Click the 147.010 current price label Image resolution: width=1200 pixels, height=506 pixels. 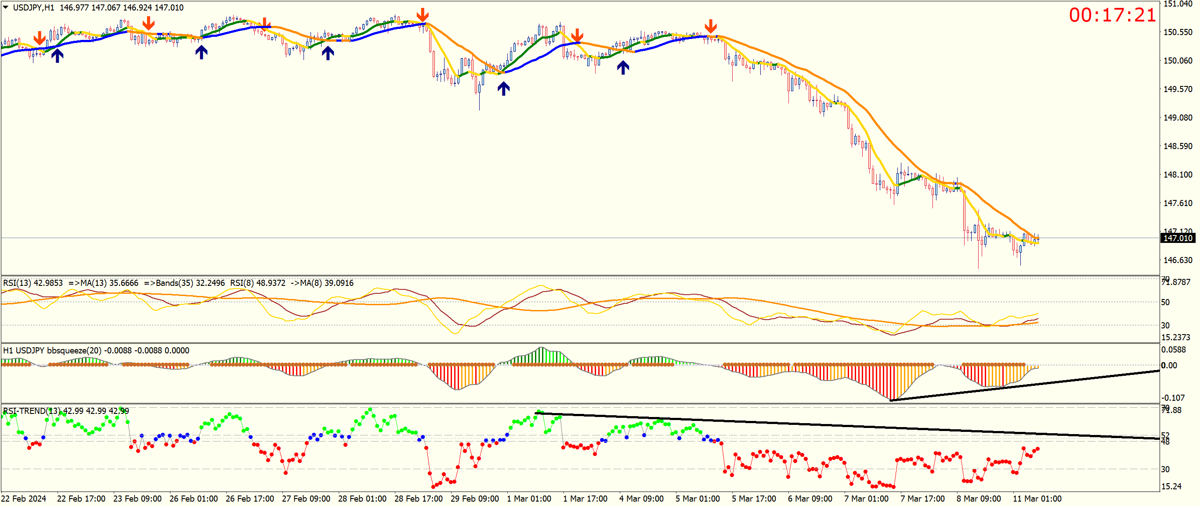pyautogui.click(x=1177, y=238)
